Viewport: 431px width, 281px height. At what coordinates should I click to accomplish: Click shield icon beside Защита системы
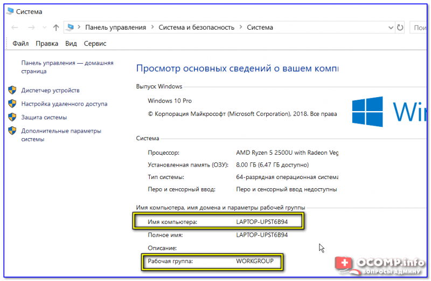pos(12,117)
